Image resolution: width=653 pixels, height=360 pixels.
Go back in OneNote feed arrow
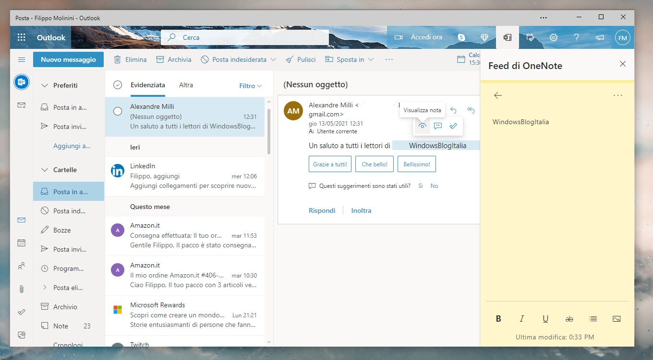(498, 95)
